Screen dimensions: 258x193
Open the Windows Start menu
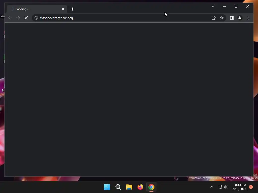[107, 187]
